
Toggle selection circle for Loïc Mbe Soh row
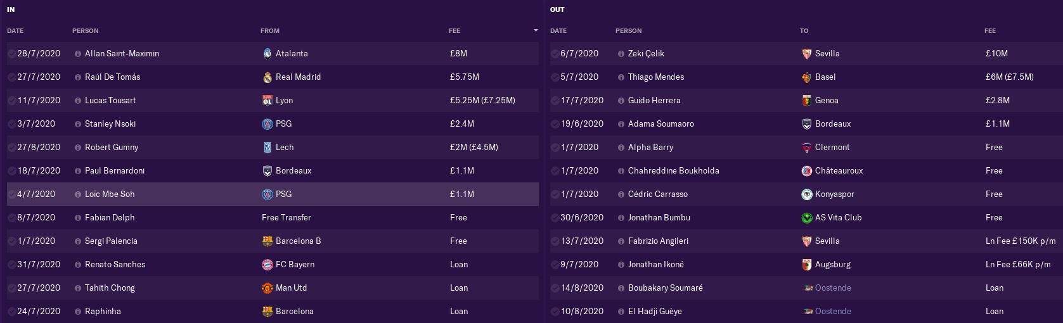point(11,194)
